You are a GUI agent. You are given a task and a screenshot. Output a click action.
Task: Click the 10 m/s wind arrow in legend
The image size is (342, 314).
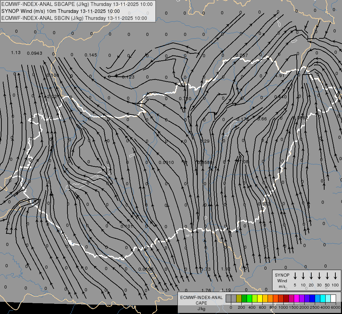tap(303, 276)
